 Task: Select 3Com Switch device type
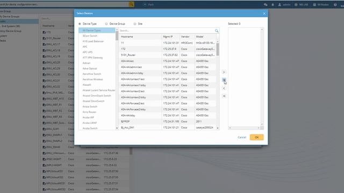click(97, 36)
